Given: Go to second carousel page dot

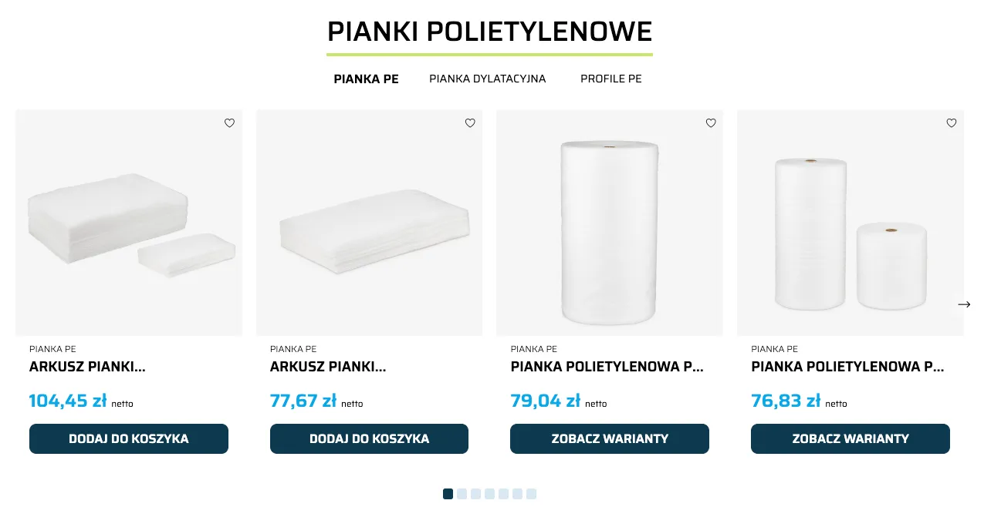Looking at the screenshot, I should point(462,494).
